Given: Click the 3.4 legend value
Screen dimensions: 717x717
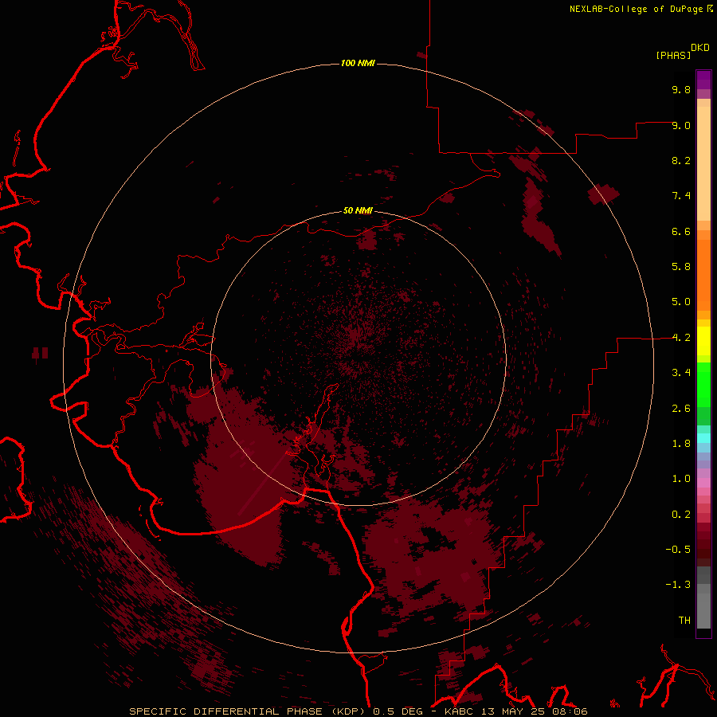Looking at the screenshot, I should (x=681, y=373).
